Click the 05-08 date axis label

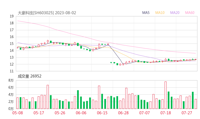(18, 113)
